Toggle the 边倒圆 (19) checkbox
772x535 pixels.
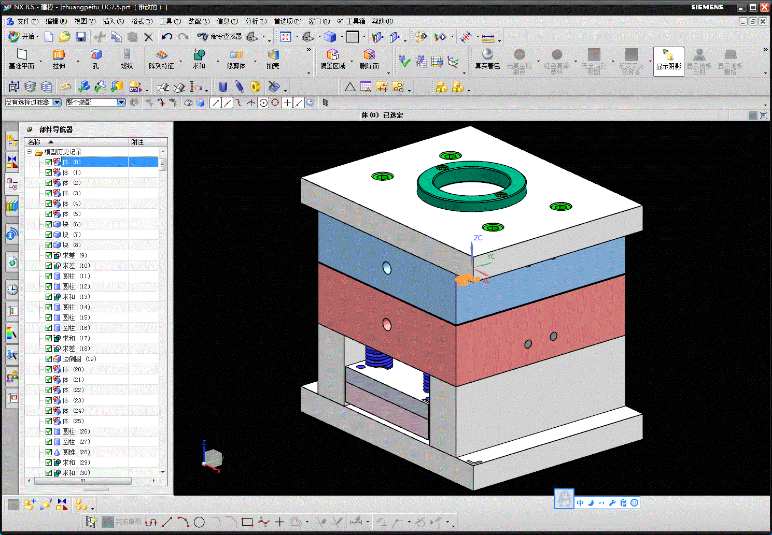[x=49, y=359]
